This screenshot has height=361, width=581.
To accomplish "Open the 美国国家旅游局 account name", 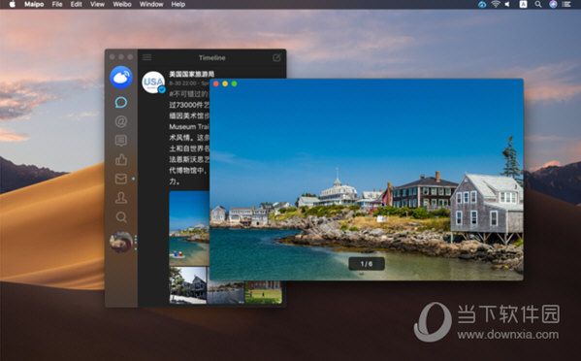I will [192, 74].
